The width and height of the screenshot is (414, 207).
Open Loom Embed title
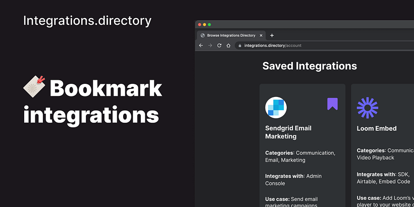[x=377, y=128]
